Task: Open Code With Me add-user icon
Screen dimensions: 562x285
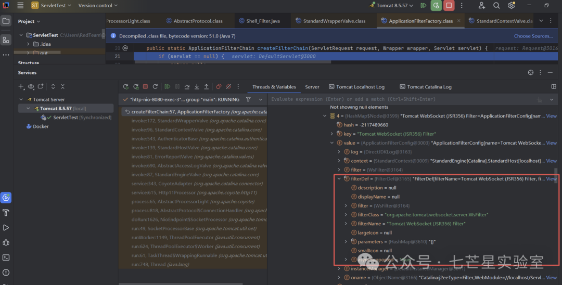Action: (x=482, y=5)
